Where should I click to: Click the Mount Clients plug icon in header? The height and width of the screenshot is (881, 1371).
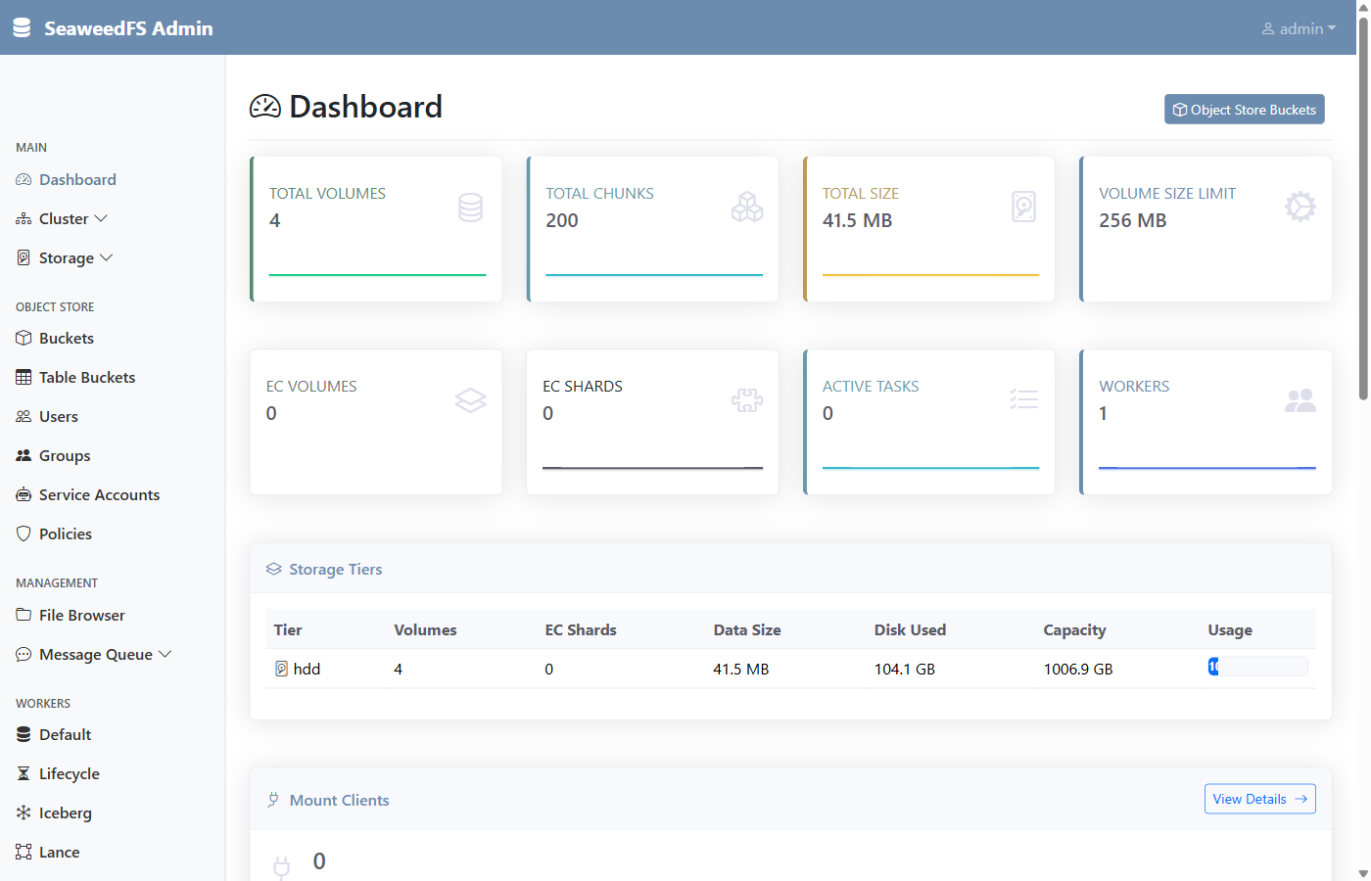273,801
